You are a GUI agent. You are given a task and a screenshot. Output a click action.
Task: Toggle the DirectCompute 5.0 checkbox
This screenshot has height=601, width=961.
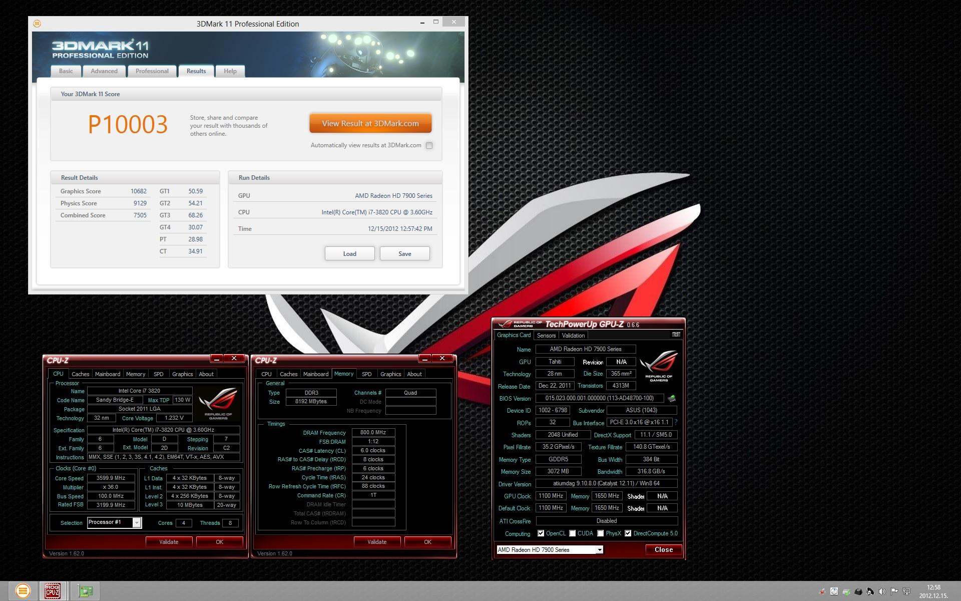tap(628, 533)
